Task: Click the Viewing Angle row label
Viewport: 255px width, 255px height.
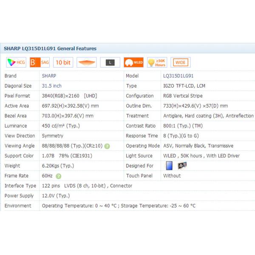Action: coord(20,146)
